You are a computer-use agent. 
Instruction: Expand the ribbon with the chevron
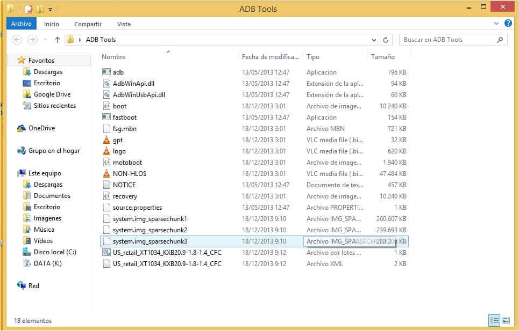point(496,24)
